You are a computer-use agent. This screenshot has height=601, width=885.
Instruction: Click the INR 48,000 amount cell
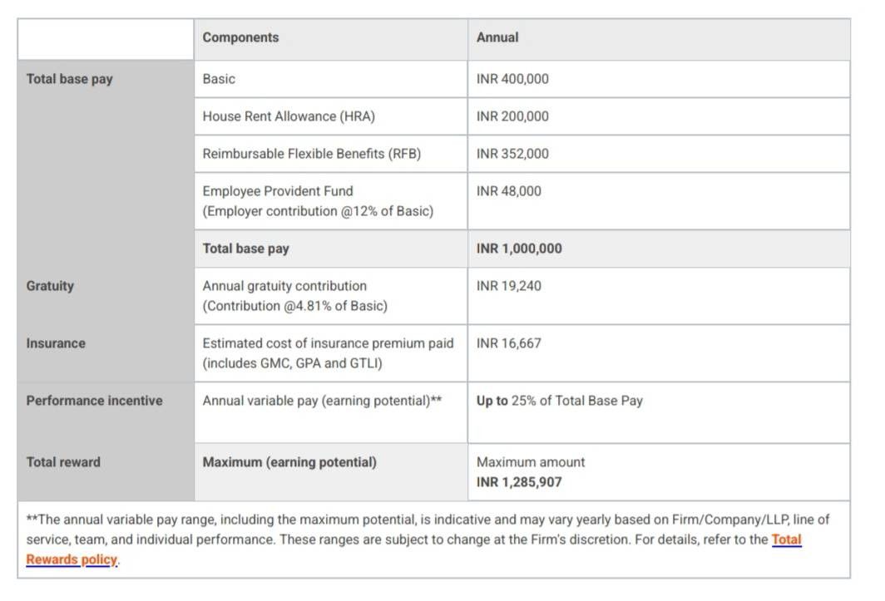(659, 201)
